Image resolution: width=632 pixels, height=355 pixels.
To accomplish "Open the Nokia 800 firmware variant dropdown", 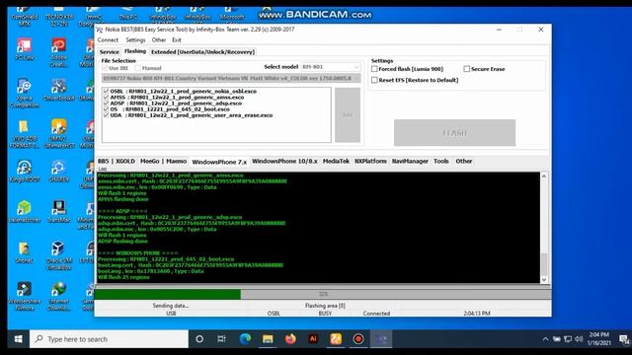I will tap(231, 78).
